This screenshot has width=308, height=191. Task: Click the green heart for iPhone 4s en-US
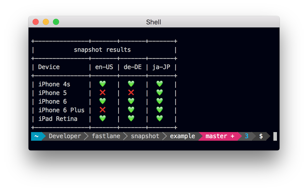(102, 84)
